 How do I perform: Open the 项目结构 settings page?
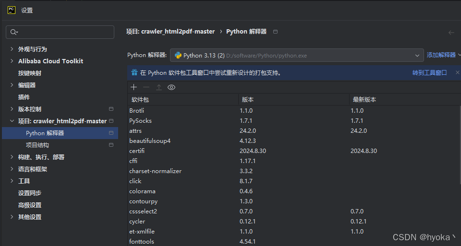37,145
